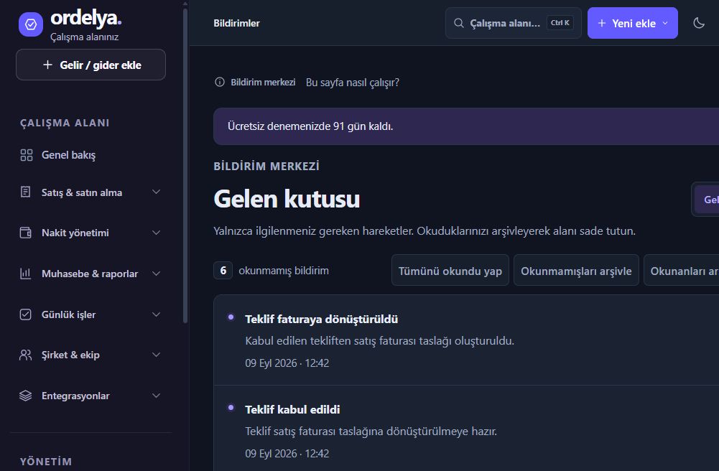The width and height of the screenshot is (719, 471).
Task: Click unread dot of Teklif kabul edildi
Action: (x=231, y=407)
